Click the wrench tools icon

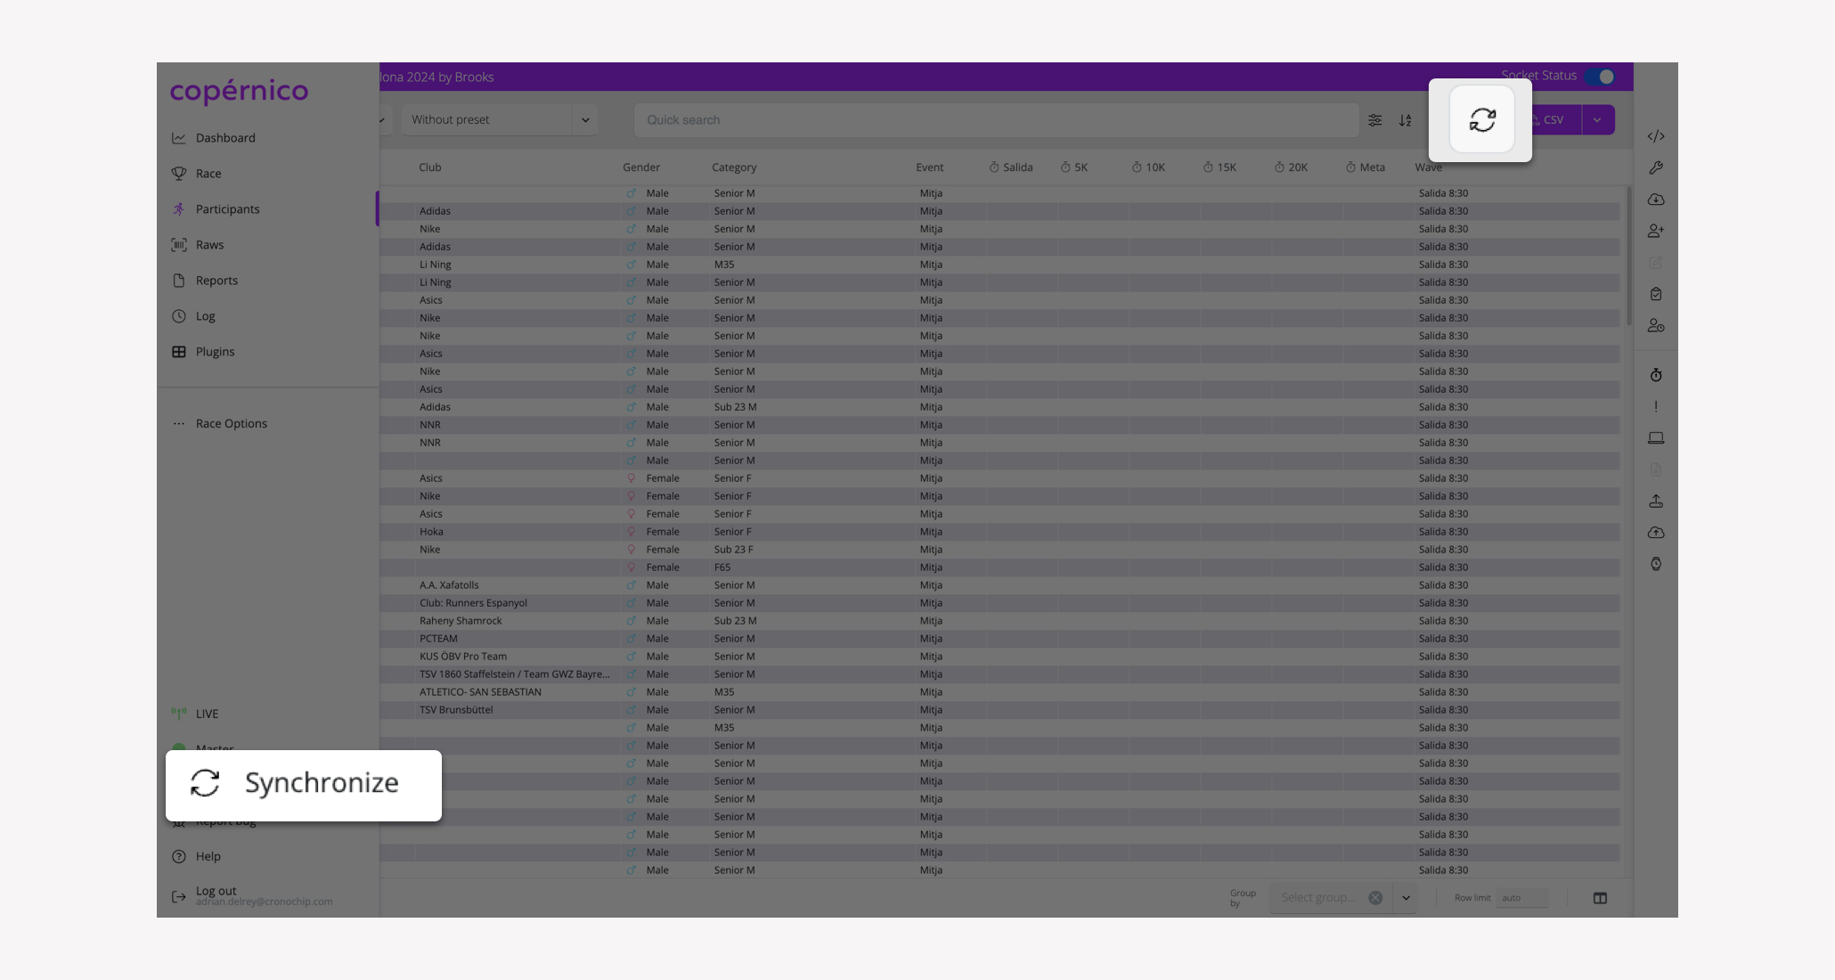(x=1656, y=167)
